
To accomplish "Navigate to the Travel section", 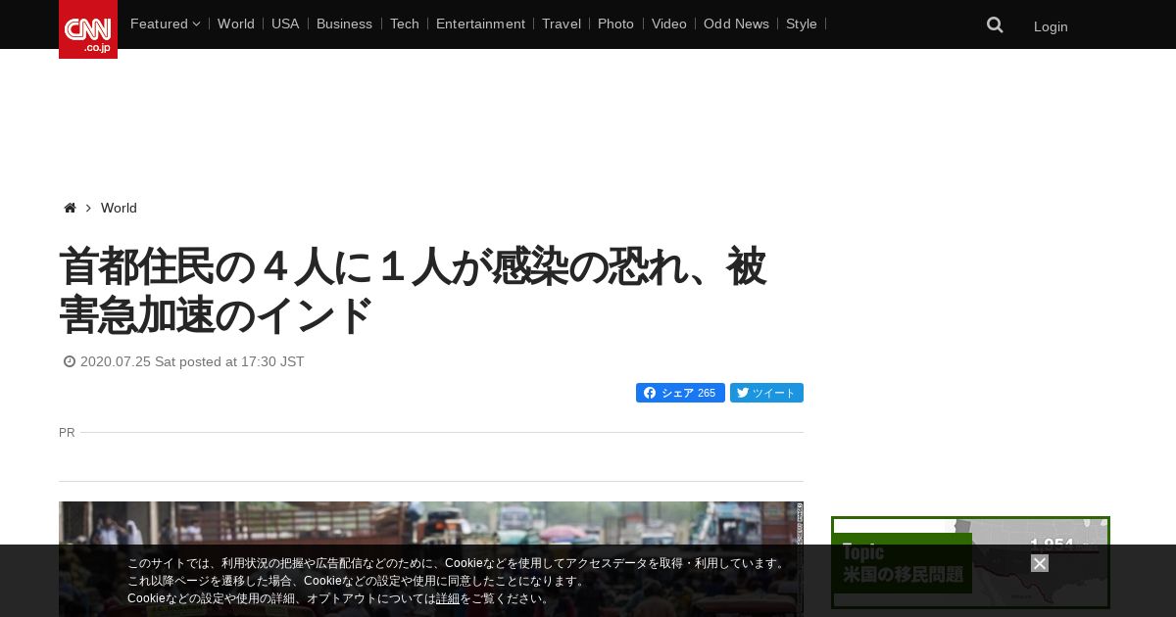I will point(562,24).
